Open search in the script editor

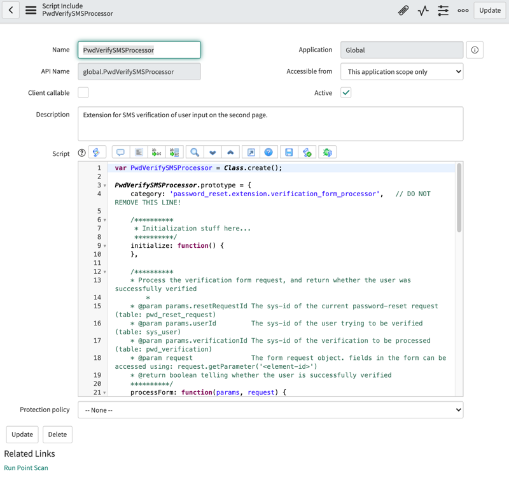click(x=195, y=152)
